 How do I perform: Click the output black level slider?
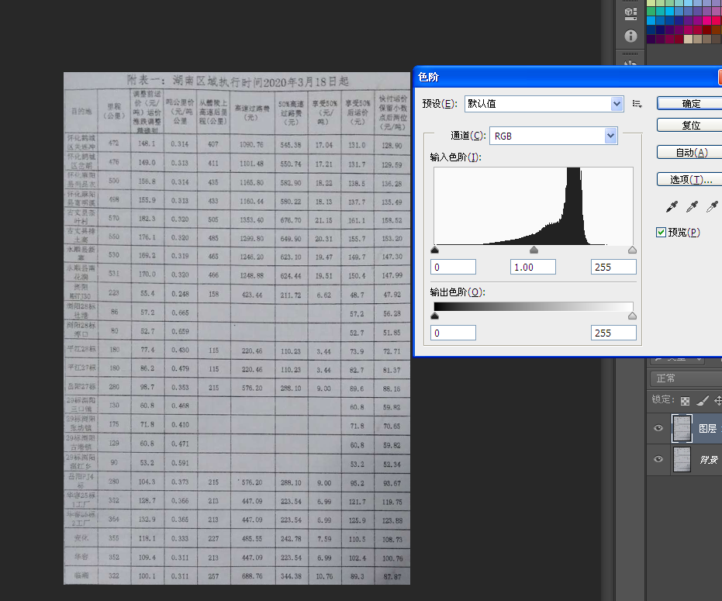(434, 316)
